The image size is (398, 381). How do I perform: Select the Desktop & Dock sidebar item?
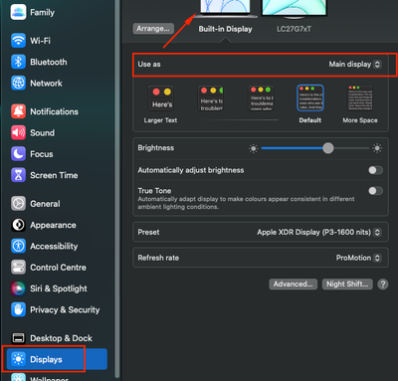[x=55, y=338]
